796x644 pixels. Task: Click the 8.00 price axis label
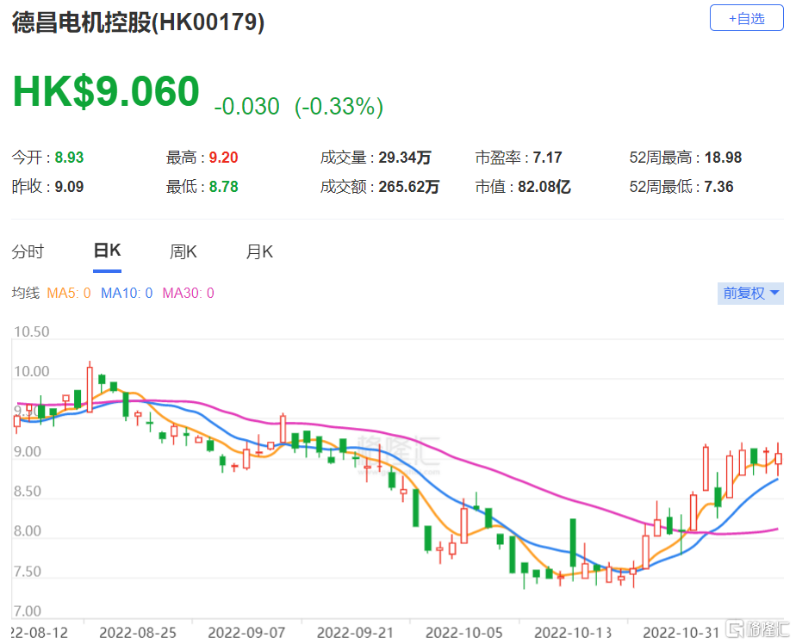tap(28, 531)
